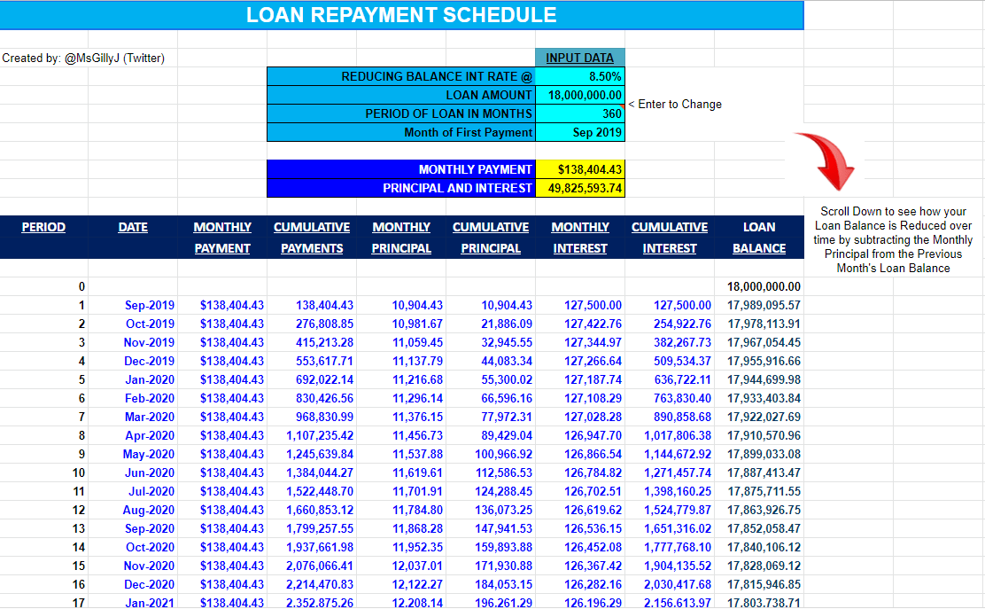
Task: Edit the REDUCING BALANCE INT RATE value cell
Action: point(579,76)
